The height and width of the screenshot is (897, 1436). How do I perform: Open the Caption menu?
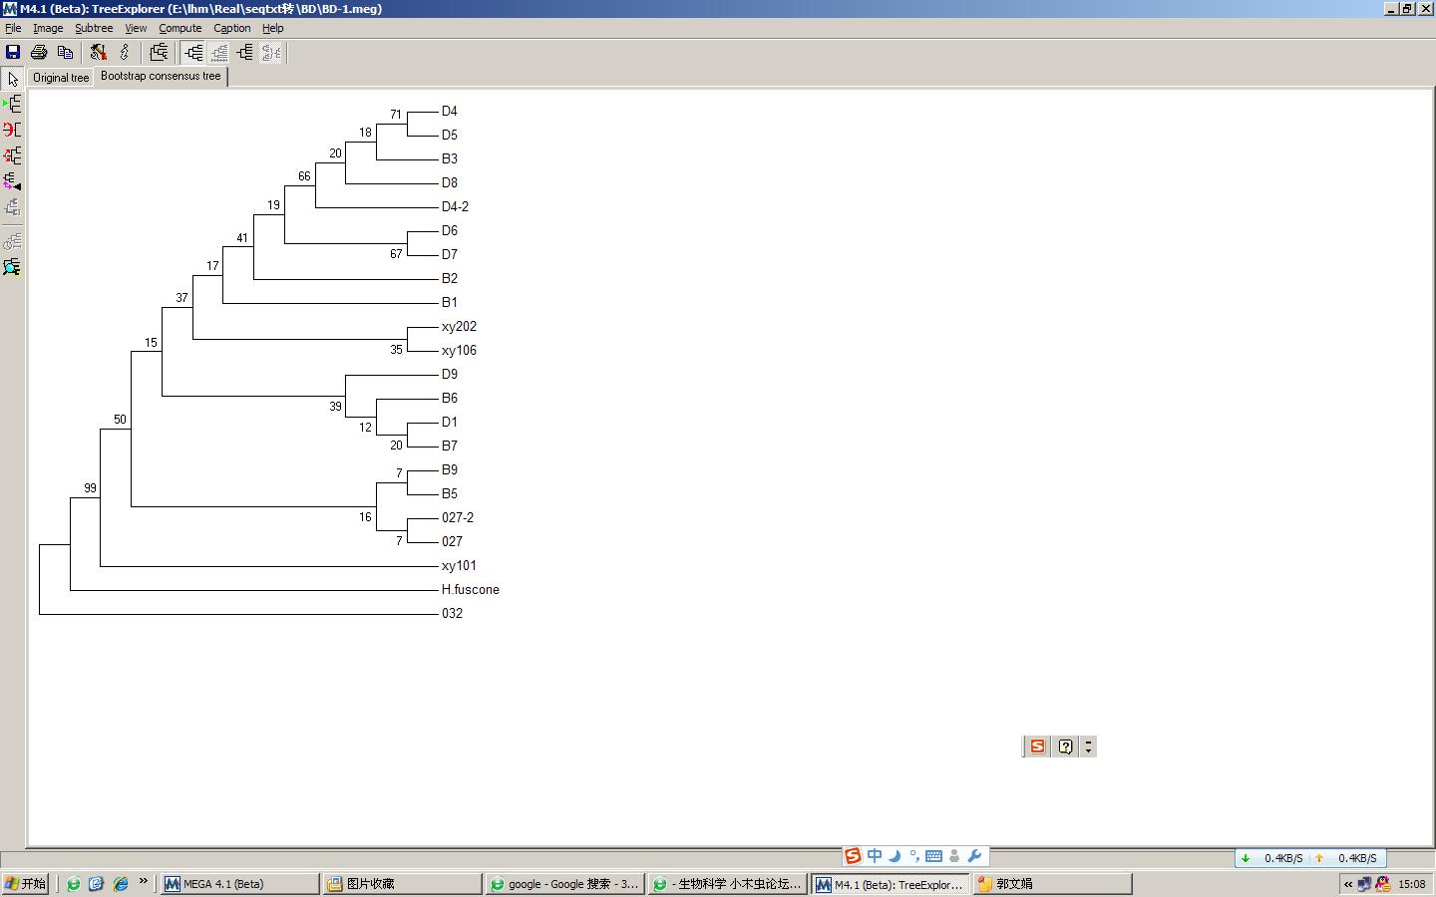click(x=232, y=28)
